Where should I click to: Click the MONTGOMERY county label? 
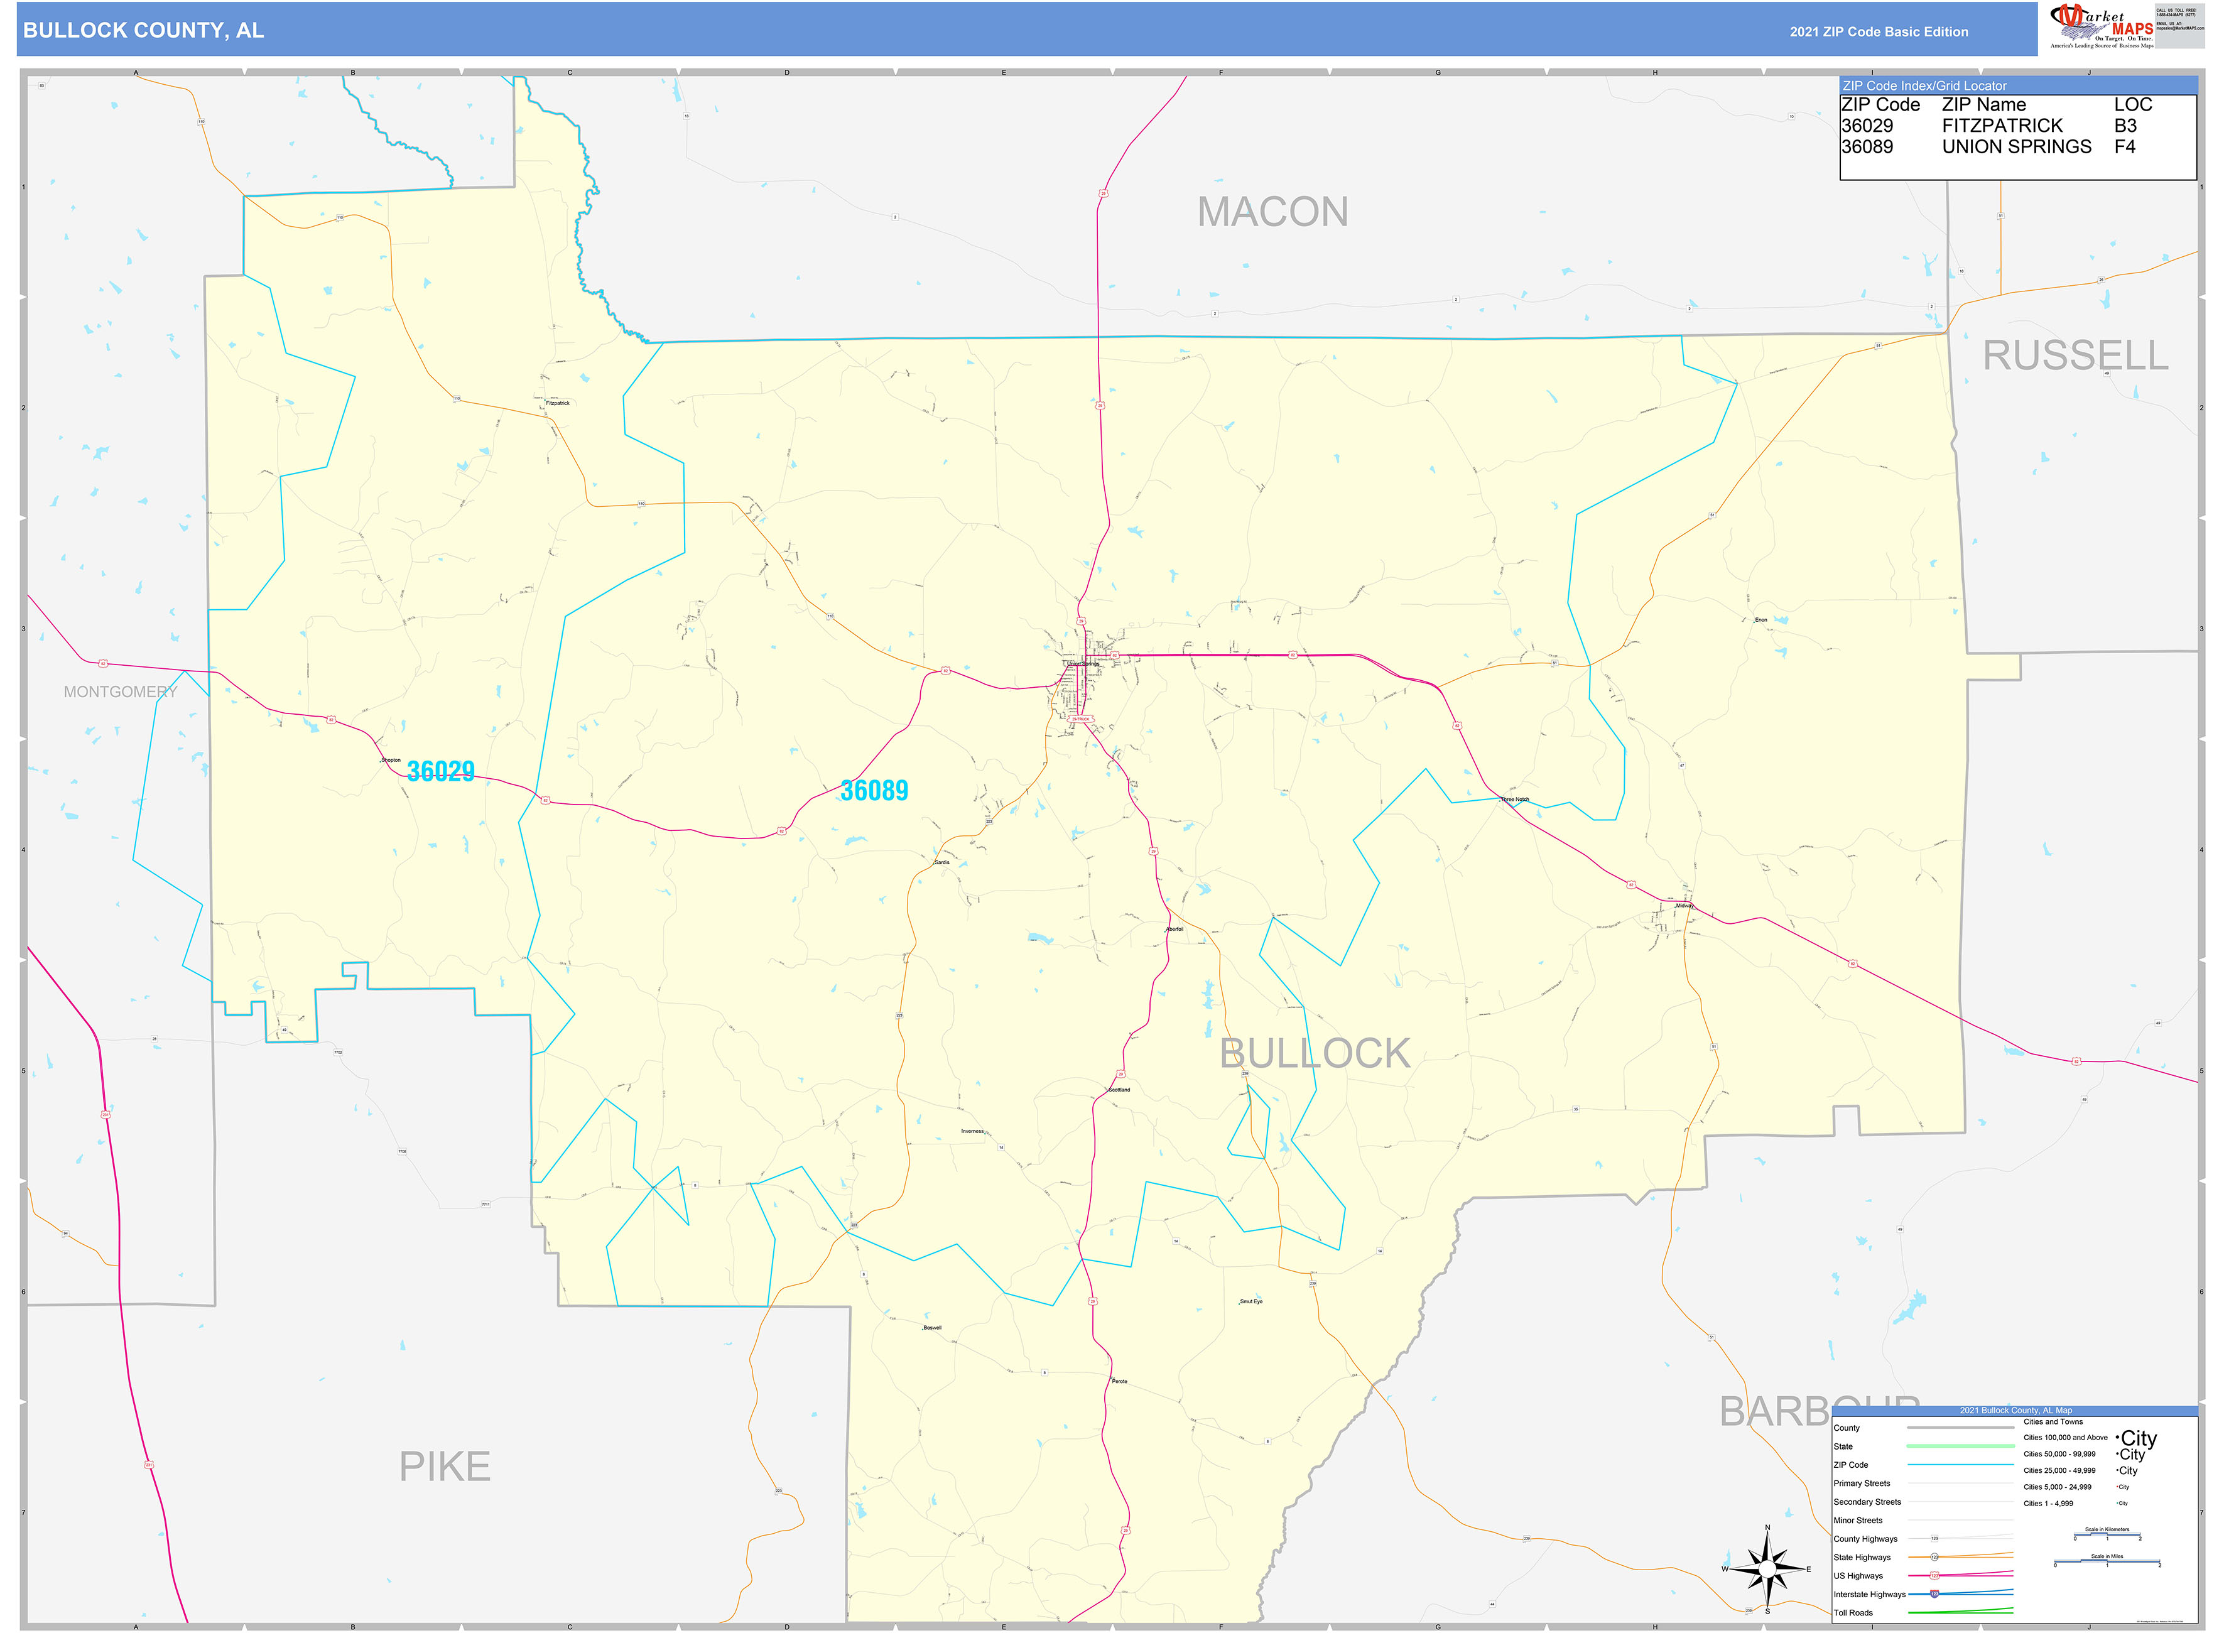(121, 692)
